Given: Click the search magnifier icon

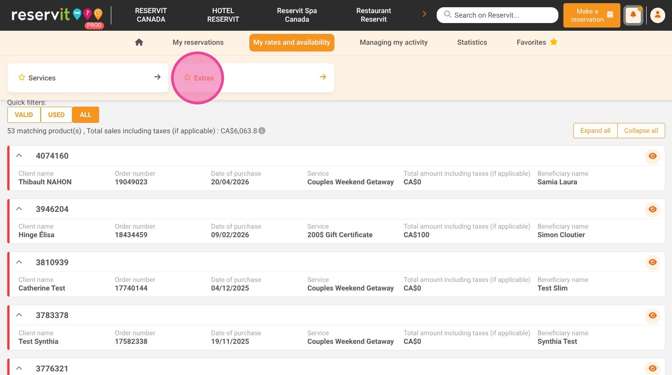Looking at the screenshot, I should (448, 14).
